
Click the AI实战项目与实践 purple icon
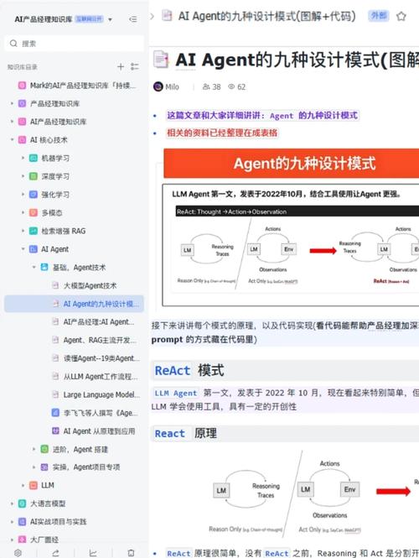pyautogui.click(x=22, y=522)
